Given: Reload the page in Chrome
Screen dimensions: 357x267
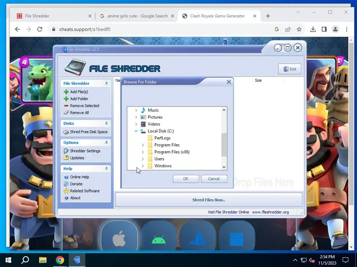Looking at the screenshot, I should (x=40, y=29).
